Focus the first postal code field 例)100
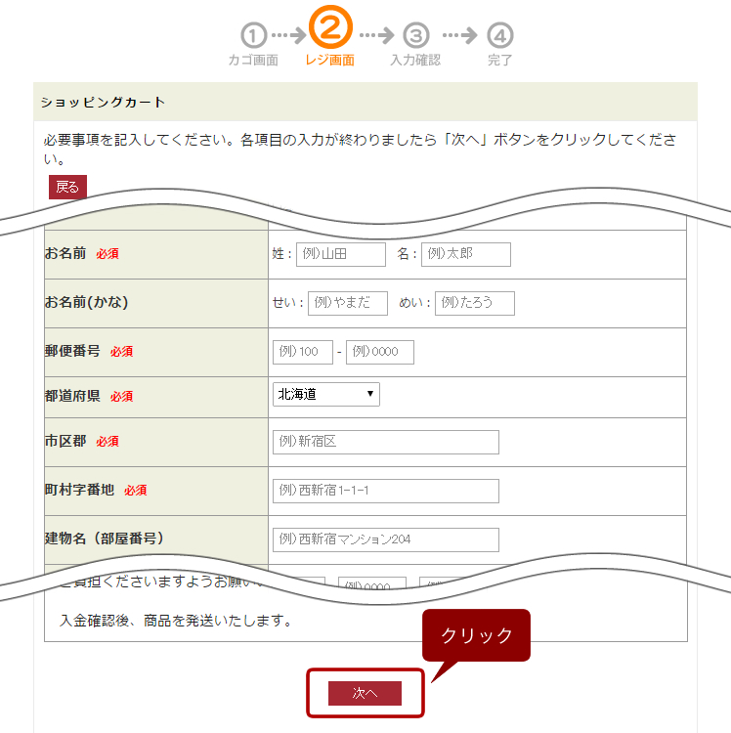The height and width of the screenshot is (733, 731). pos(303,352)
